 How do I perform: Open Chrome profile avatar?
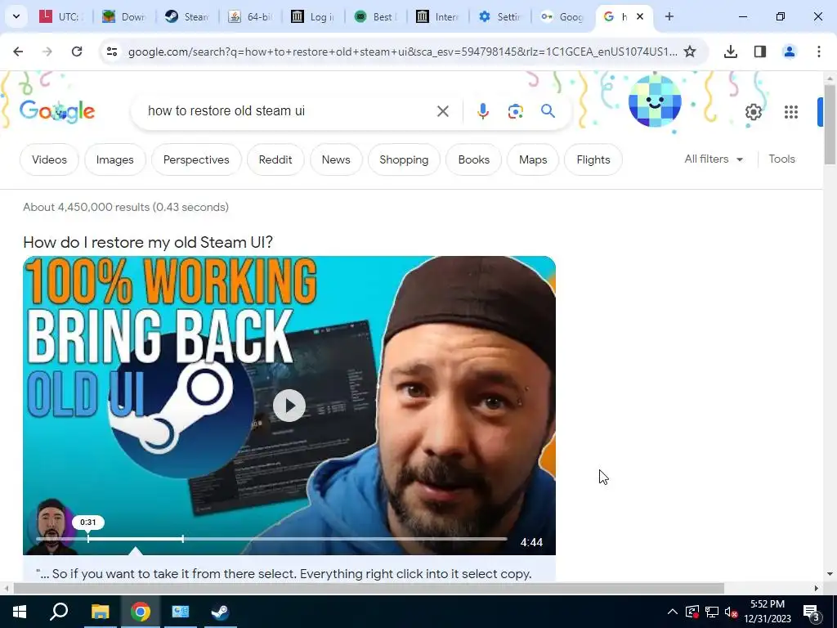pyautogui.click(x=790, y=52)
